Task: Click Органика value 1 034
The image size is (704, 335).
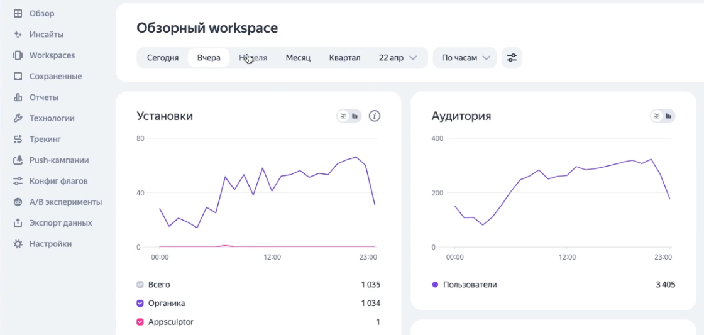Action: [370, 303]
